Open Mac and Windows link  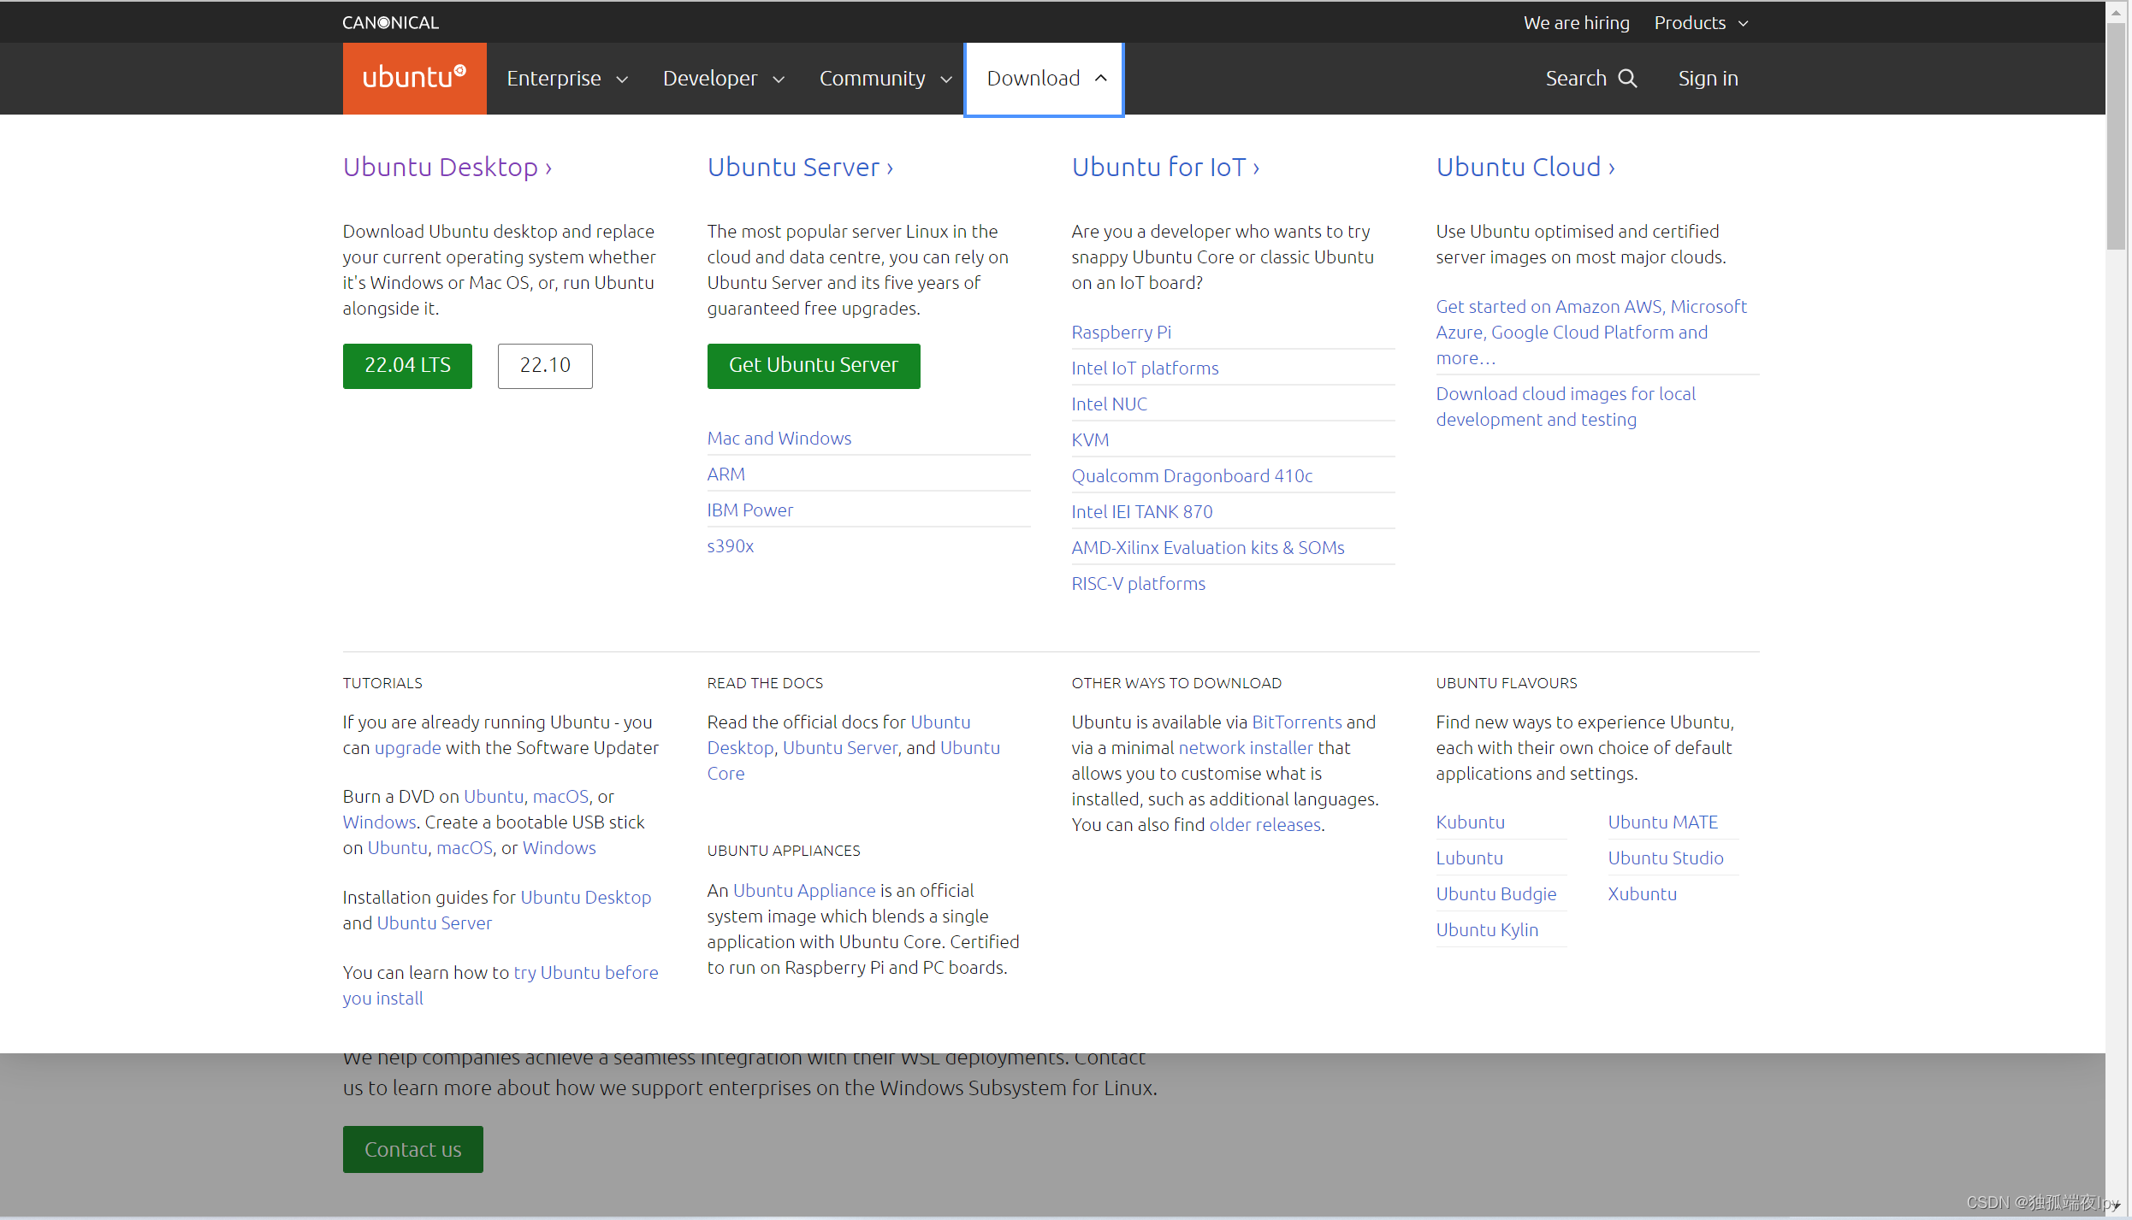pos(779,438)
